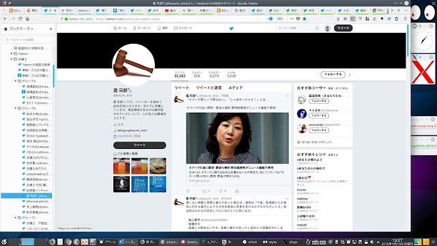
Task: Follow the first recommended user
Action: point(319,101)
